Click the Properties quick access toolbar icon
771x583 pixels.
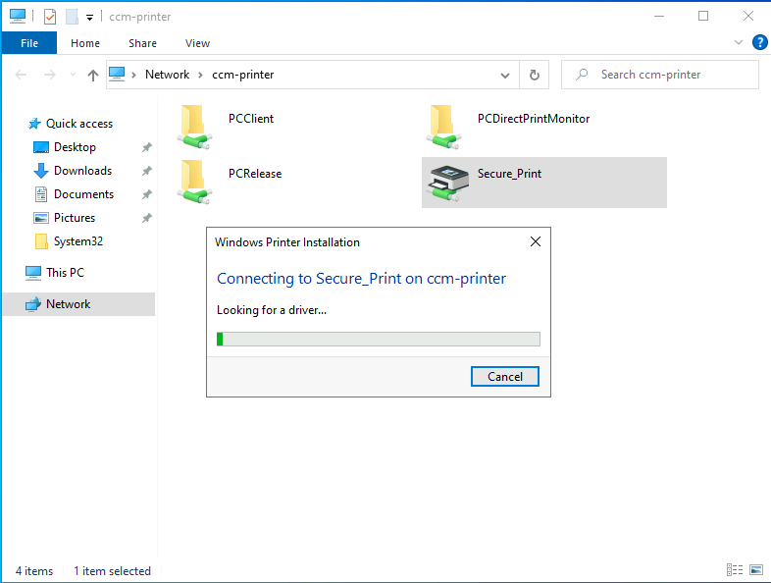pyautogui.click(x=50, y=17)
